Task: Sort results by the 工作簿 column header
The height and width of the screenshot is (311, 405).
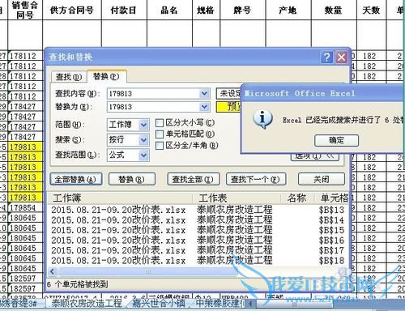Action: point(121,198)
